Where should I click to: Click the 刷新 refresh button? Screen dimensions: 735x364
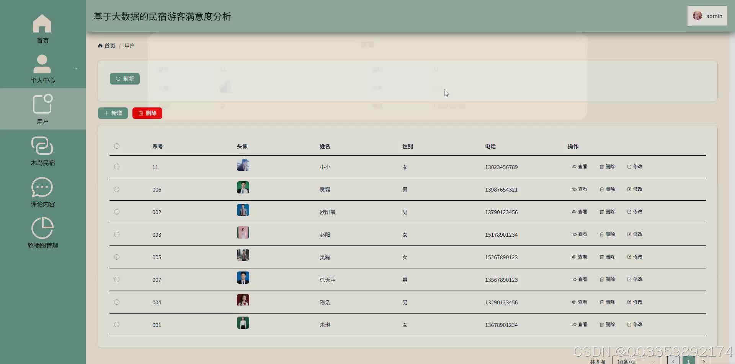coord(125,79)
